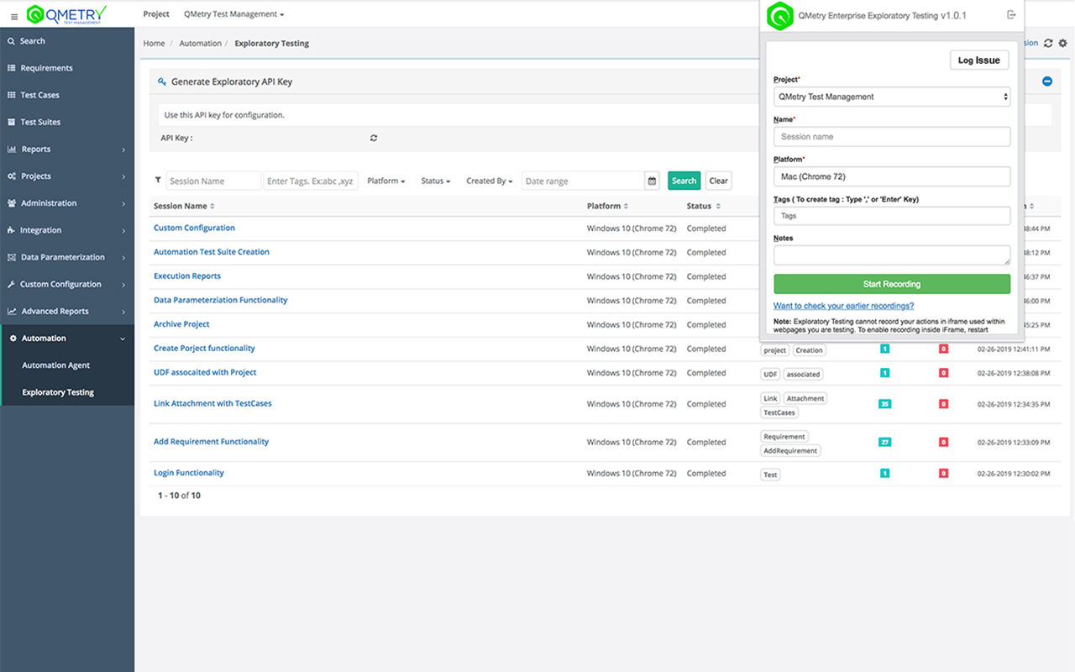Open the Status filter dropdown
1075x672 pixels.
(435, 180)
